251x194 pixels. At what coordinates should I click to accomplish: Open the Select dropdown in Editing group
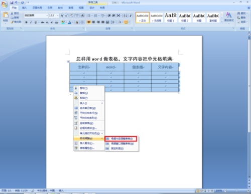pos(242,22)
